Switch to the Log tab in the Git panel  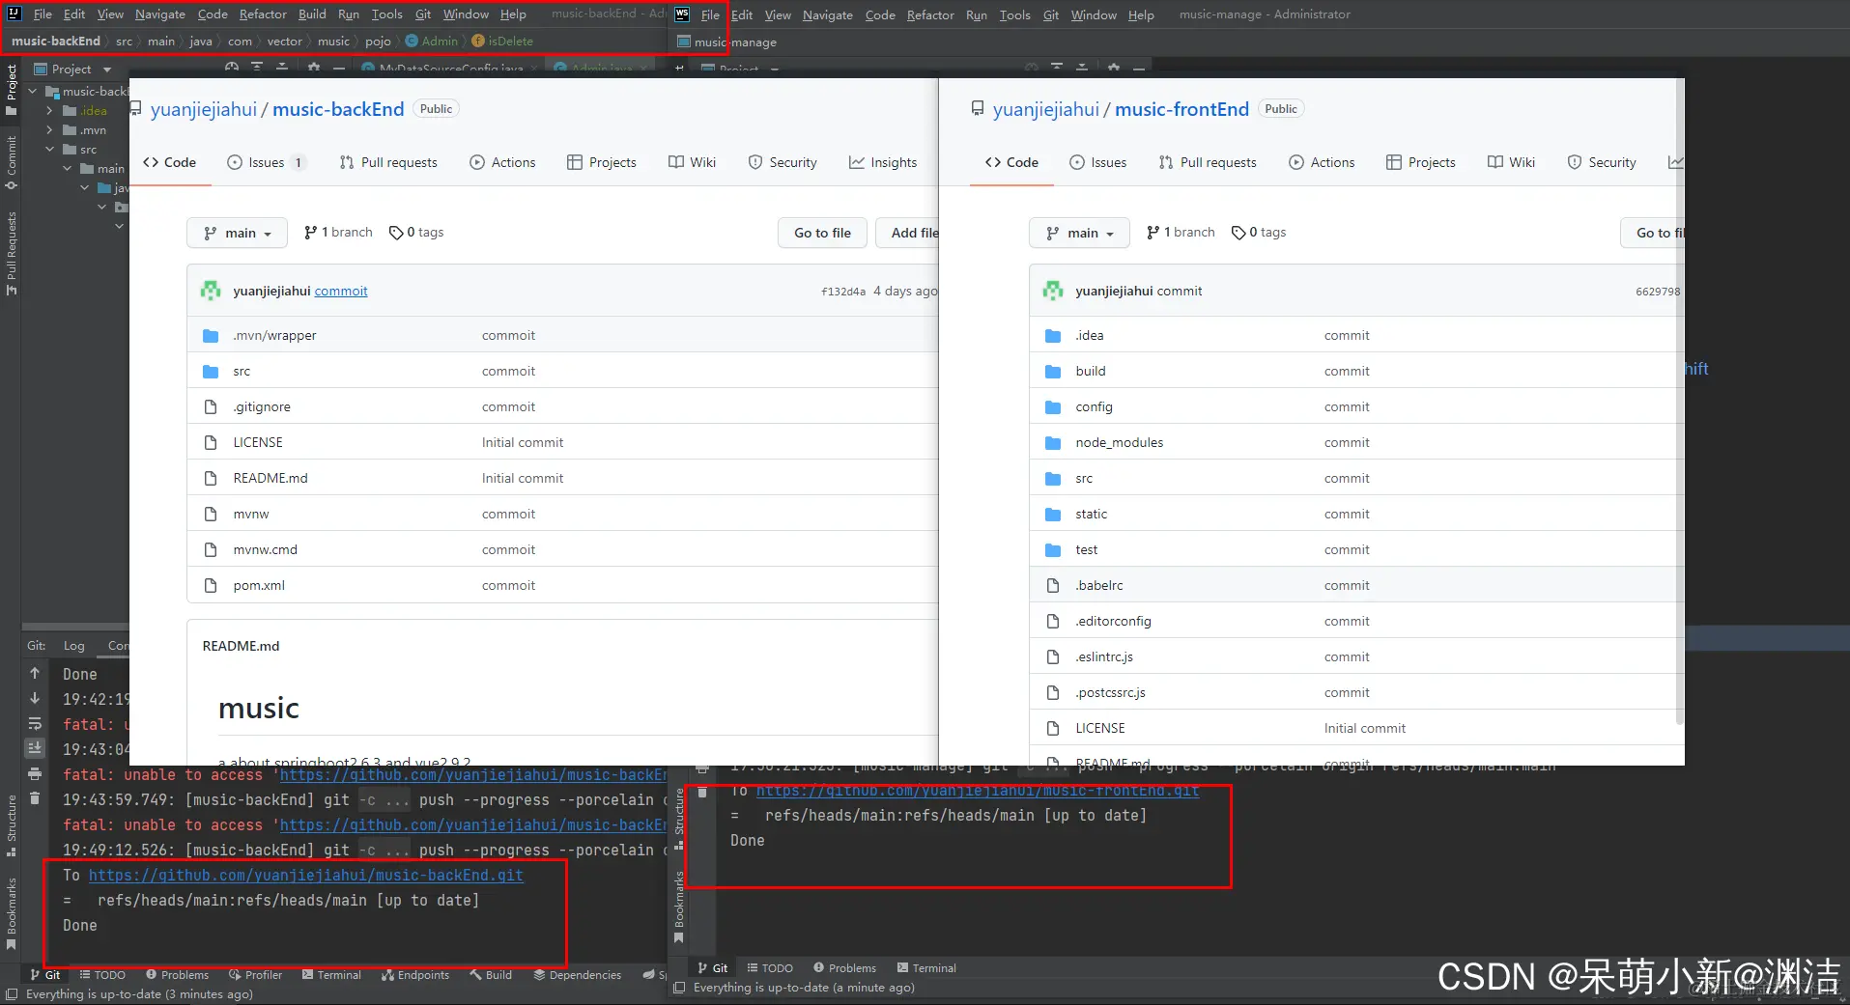74,646
